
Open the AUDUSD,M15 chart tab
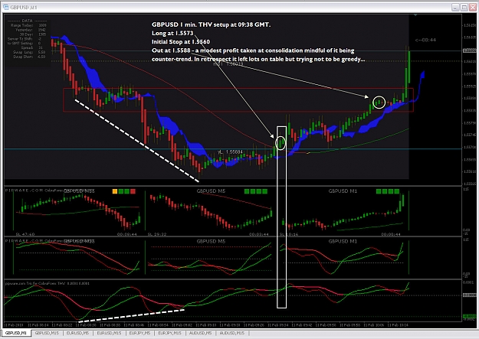click(232, 333)
